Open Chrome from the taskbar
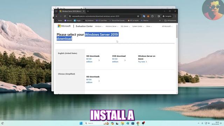 tap(138, 123)
